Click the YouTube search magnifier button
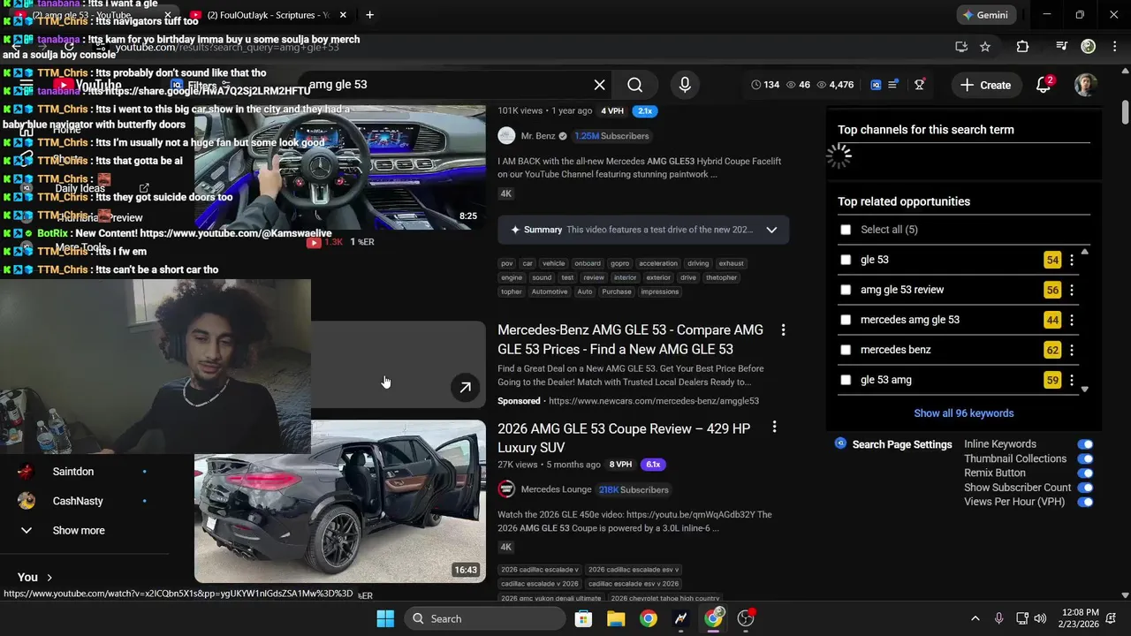Screen dimensions: 1131x636 click(x=634, y=85)
